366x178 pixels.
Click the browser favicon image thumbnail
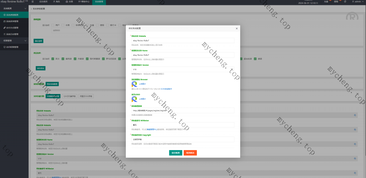(134, 84)
